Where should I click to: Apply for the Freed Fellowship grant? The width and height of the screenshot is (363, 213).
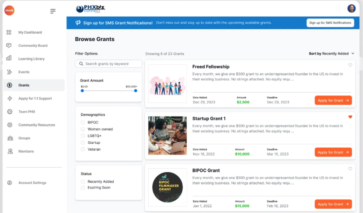(x=333, y=100)
